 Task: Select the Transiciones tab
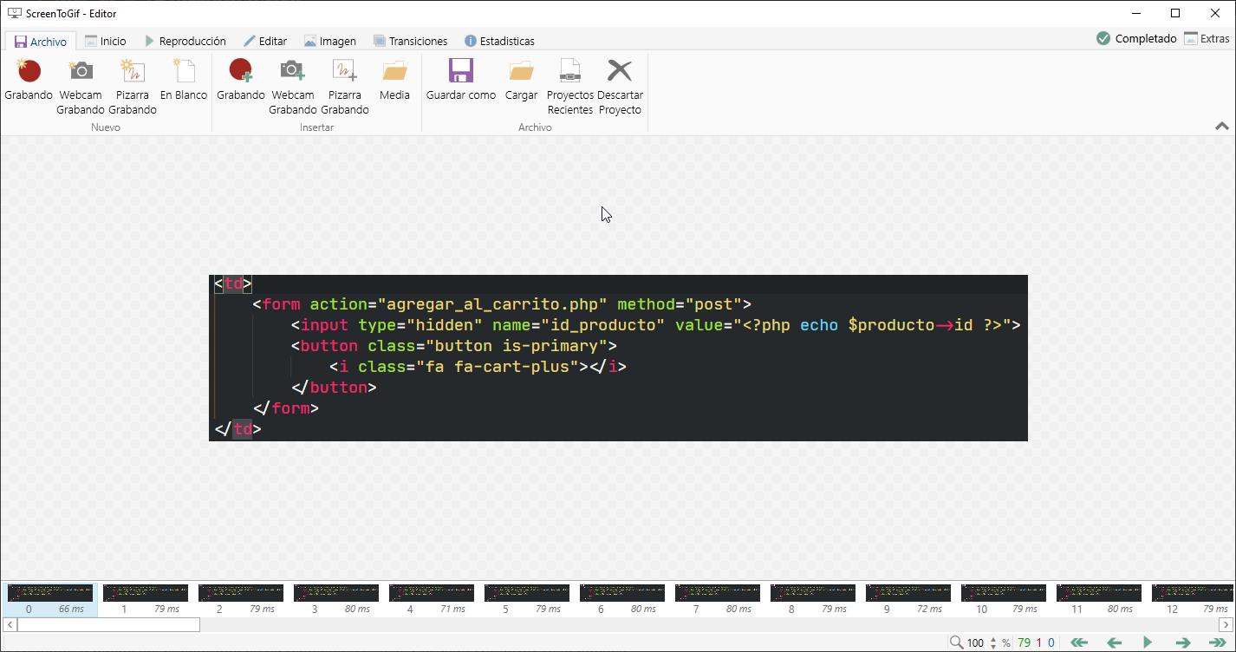click(411, 41)
